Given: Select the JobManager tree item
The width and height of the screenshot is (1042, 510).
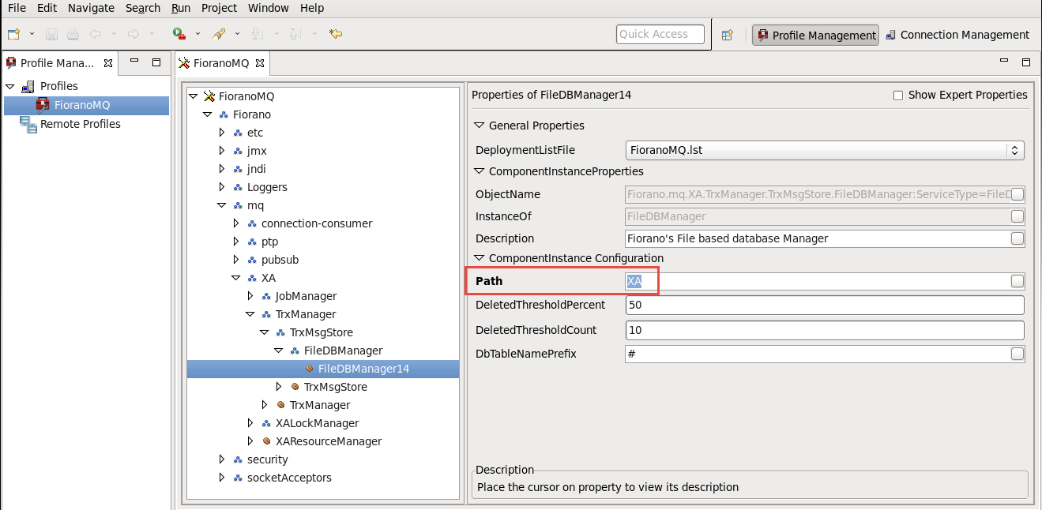Looking at the screenshot, I should tap(306, 296).
